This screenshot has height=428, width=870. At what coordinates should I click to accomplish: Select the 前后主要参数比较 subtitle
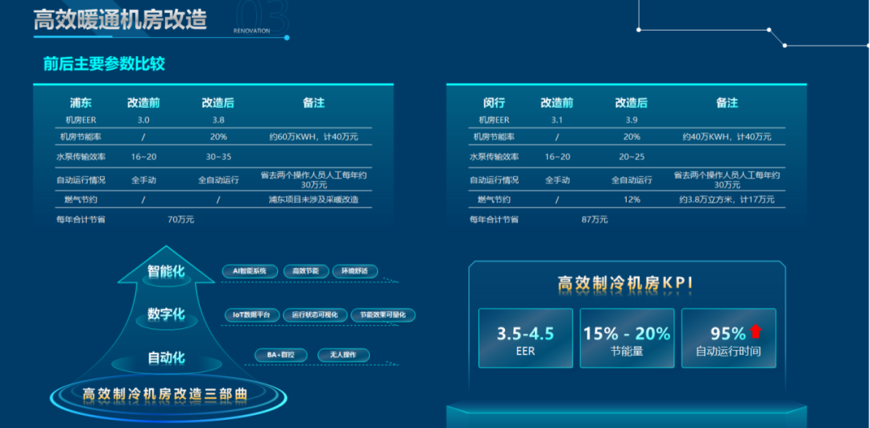(104, 64)
